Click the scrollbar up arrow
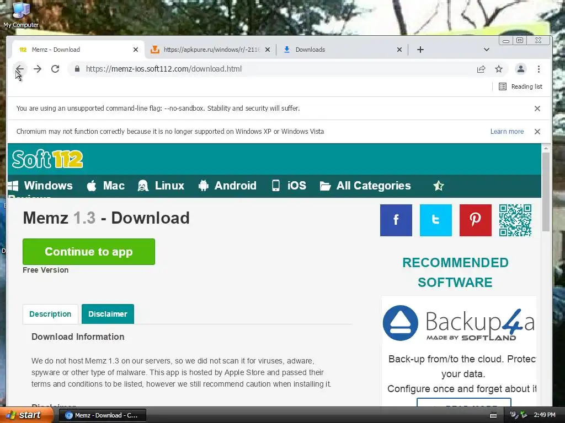 coord(546,148)
